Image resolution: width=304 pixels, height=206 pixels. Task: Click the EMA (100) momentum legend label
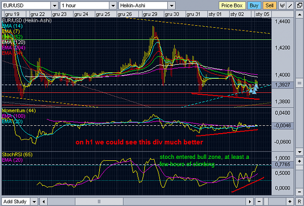[14, 116]
